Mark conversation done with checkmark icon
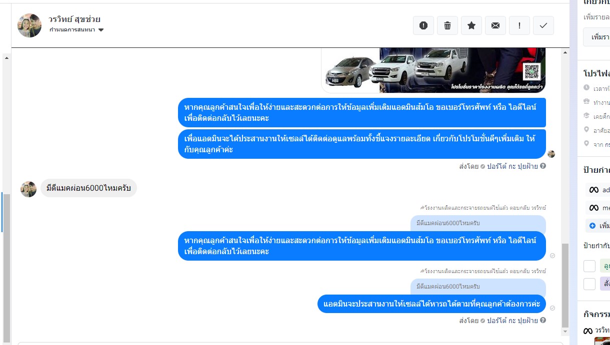 coord(543,25)
